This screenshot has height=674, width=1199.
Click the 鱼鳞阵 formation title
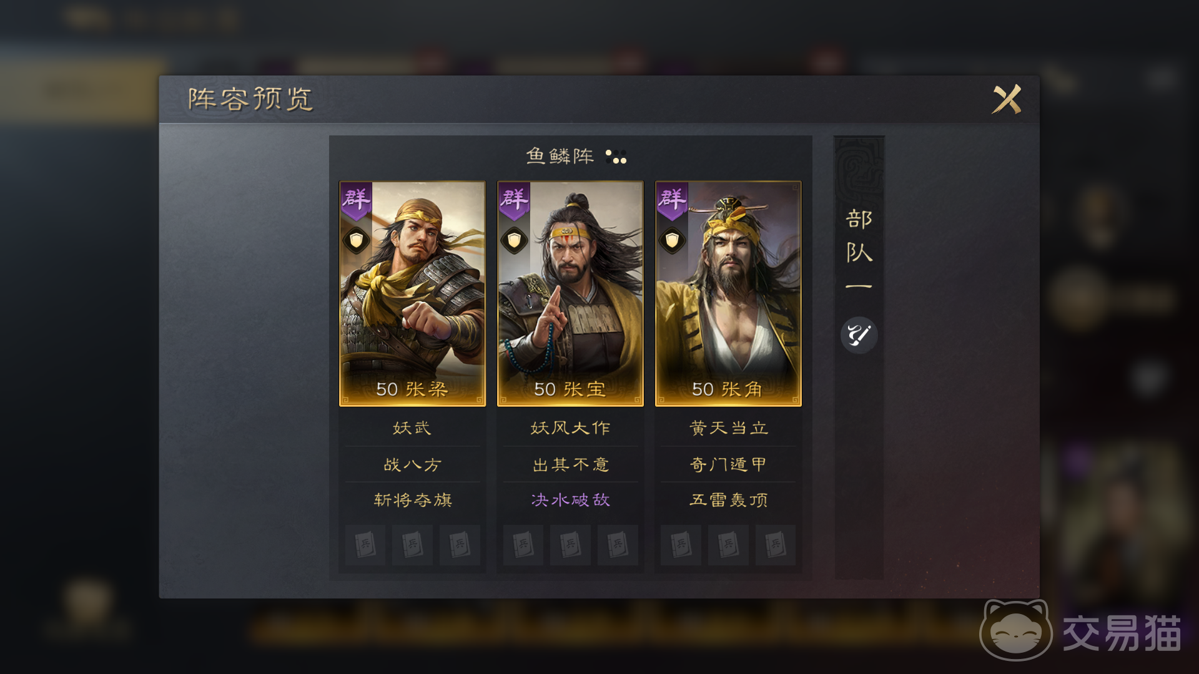tap(560, 156)
